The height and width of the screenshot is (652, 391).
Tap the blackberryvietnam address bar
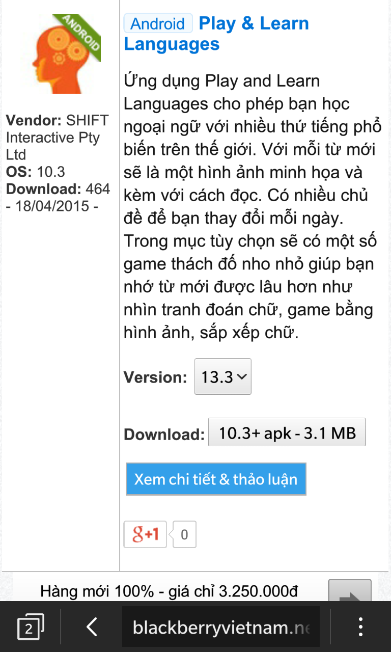pyautogui.click(x=221, y=627)
